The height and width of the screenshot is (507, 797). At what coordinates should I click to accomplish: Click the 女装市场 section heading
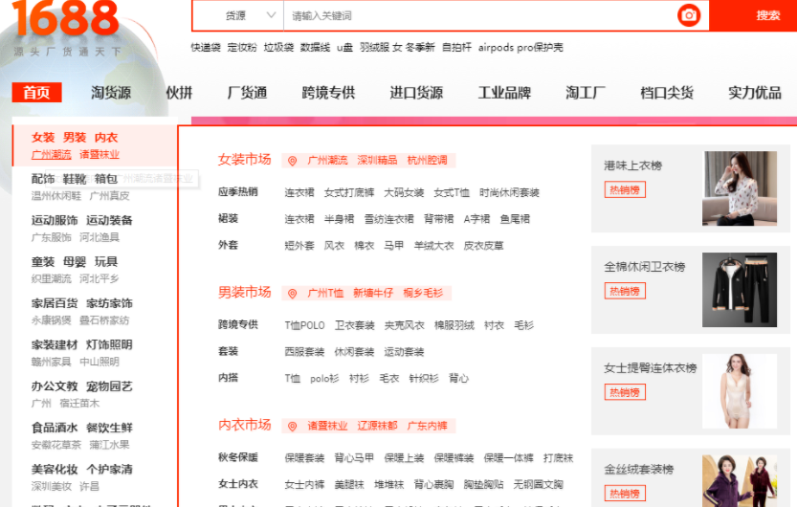point(245,160)
